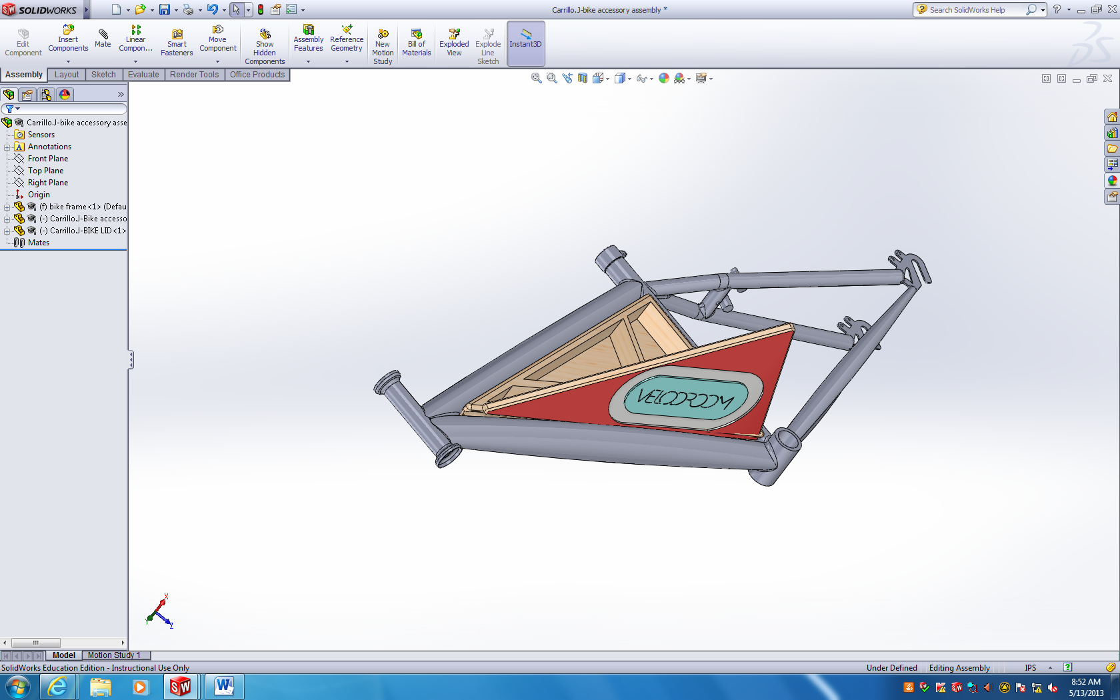Click the Section View icon
The width and height of the screenshot is (1120, 700).
coord(583,78)
